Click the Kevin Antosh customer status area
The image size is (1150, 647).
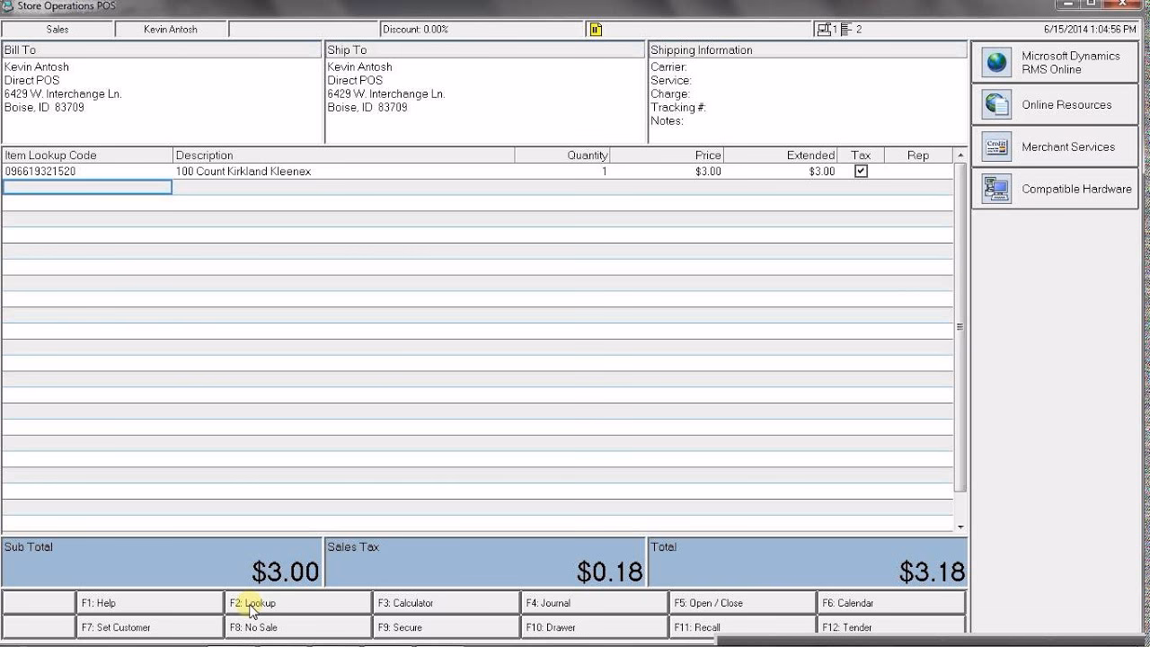coord(169,29)
